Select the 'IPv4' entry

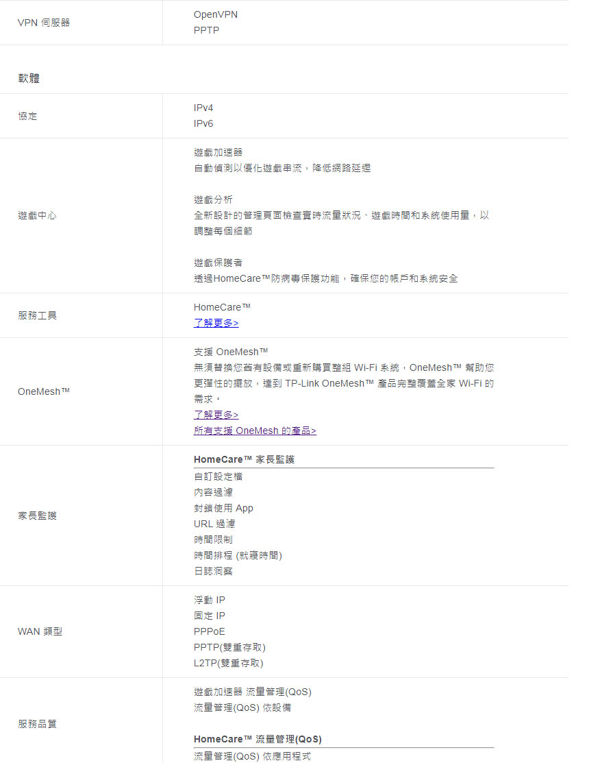coord(203,108)
